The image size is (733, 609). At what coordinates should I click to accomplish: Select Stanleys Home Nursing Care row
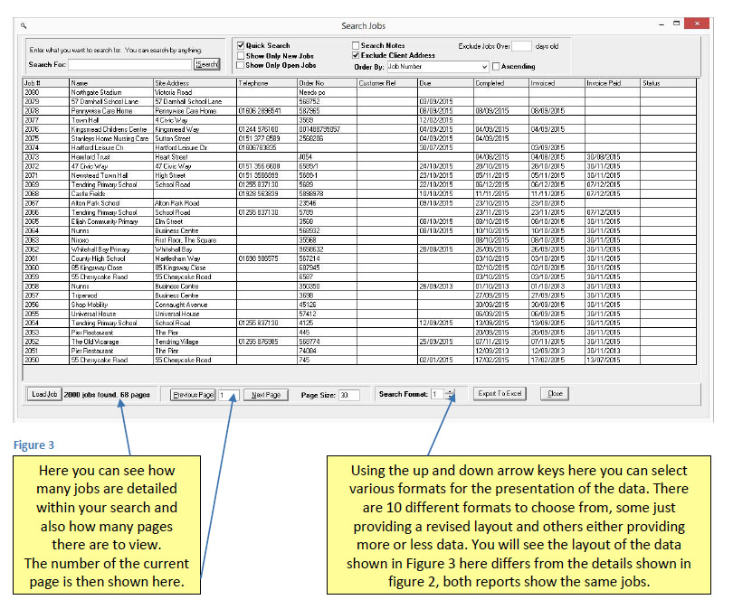(359, 138)
